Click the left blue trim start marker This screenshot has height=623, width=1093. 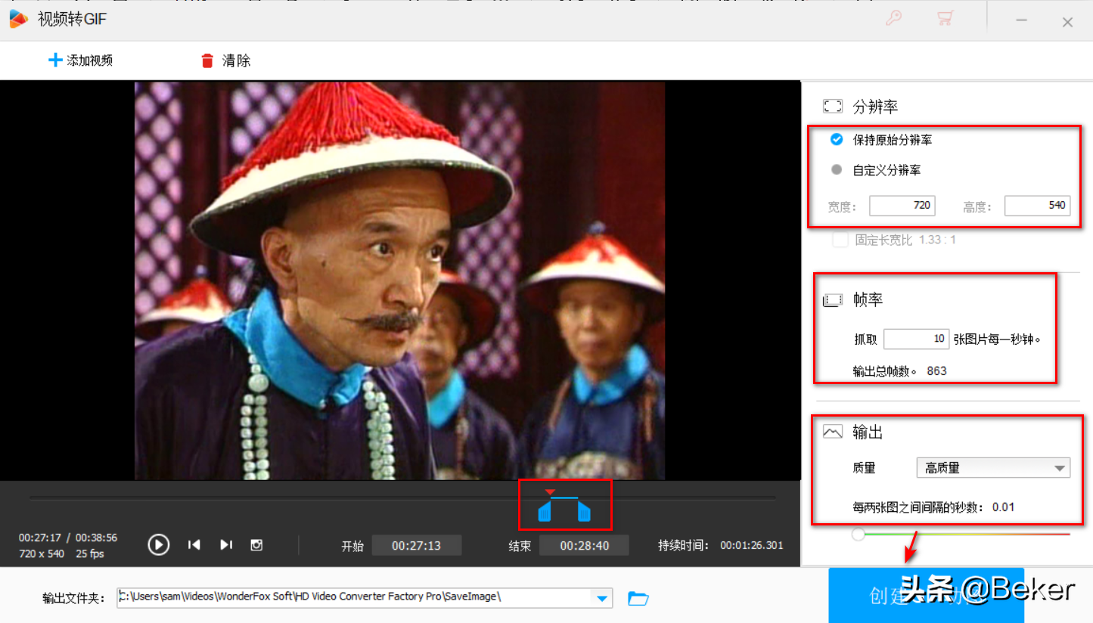tap(543, 513)
